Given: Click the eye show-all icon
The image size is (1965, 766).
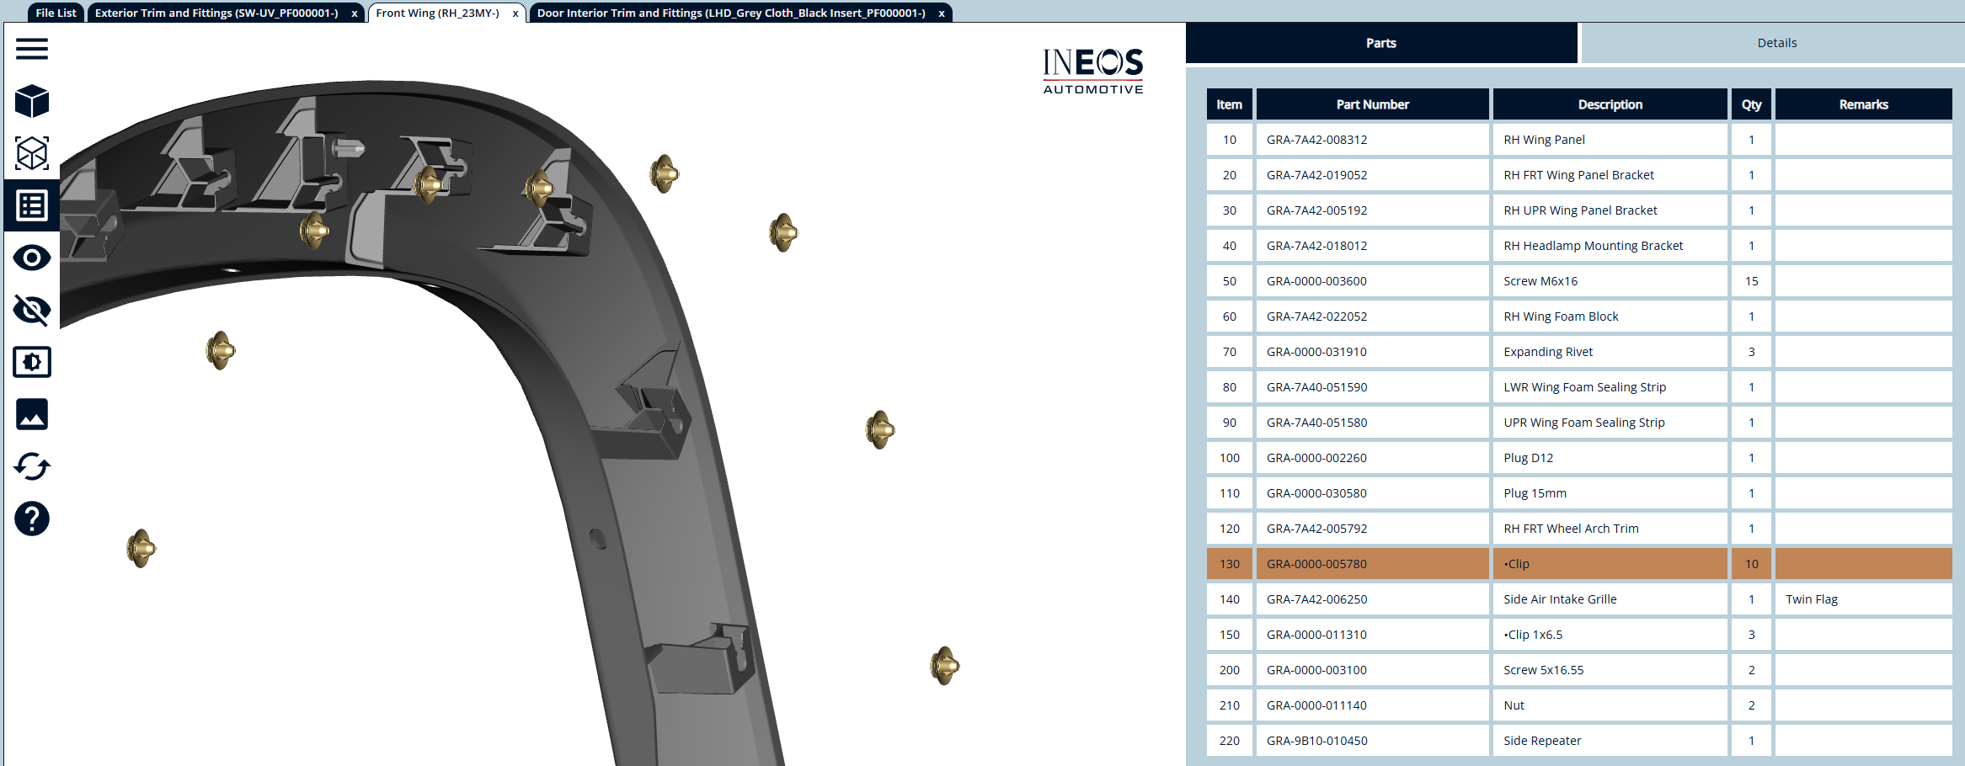Looking at the screenshot, I should pyautogui.click(x=32, y=258).
